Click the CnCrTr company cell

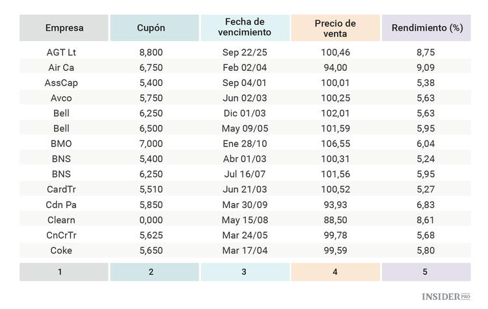pos(61,235)
